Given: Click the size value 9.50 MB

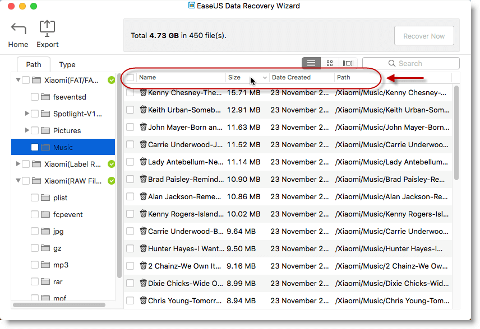Looking at the screenshot, I should click(x=241, y=248).
